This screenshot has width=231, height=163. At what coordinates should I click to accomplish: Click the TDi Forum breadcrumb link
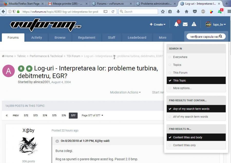(73, 56)
